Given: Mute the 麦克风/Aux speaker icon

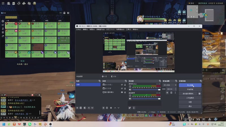Looking at the screenshot, I should click(130, 90).
